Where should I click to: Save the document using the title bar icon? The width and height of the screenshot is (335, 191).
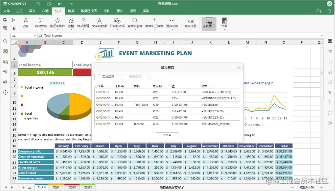coord(38,3)
